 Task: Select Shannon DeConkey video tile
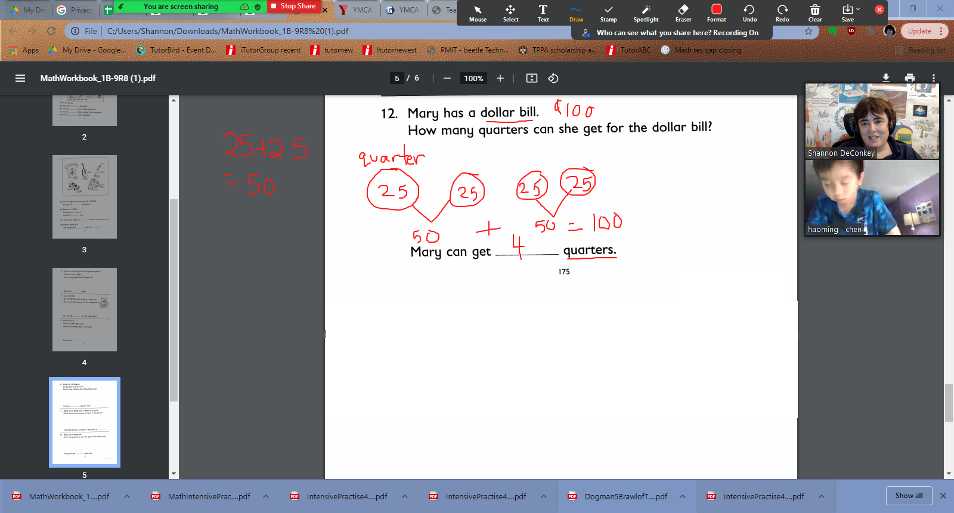872,121
